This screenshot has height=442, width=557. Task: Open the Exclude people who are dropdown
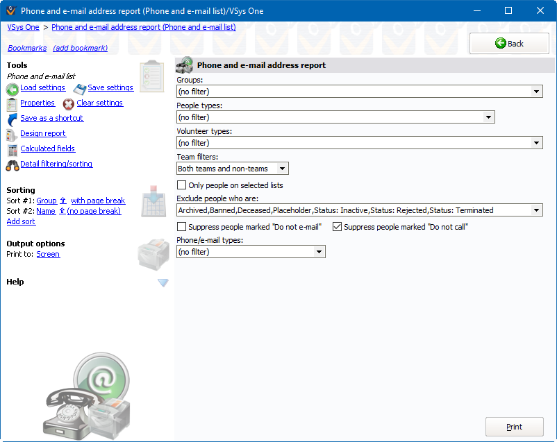tap(536, 210)
